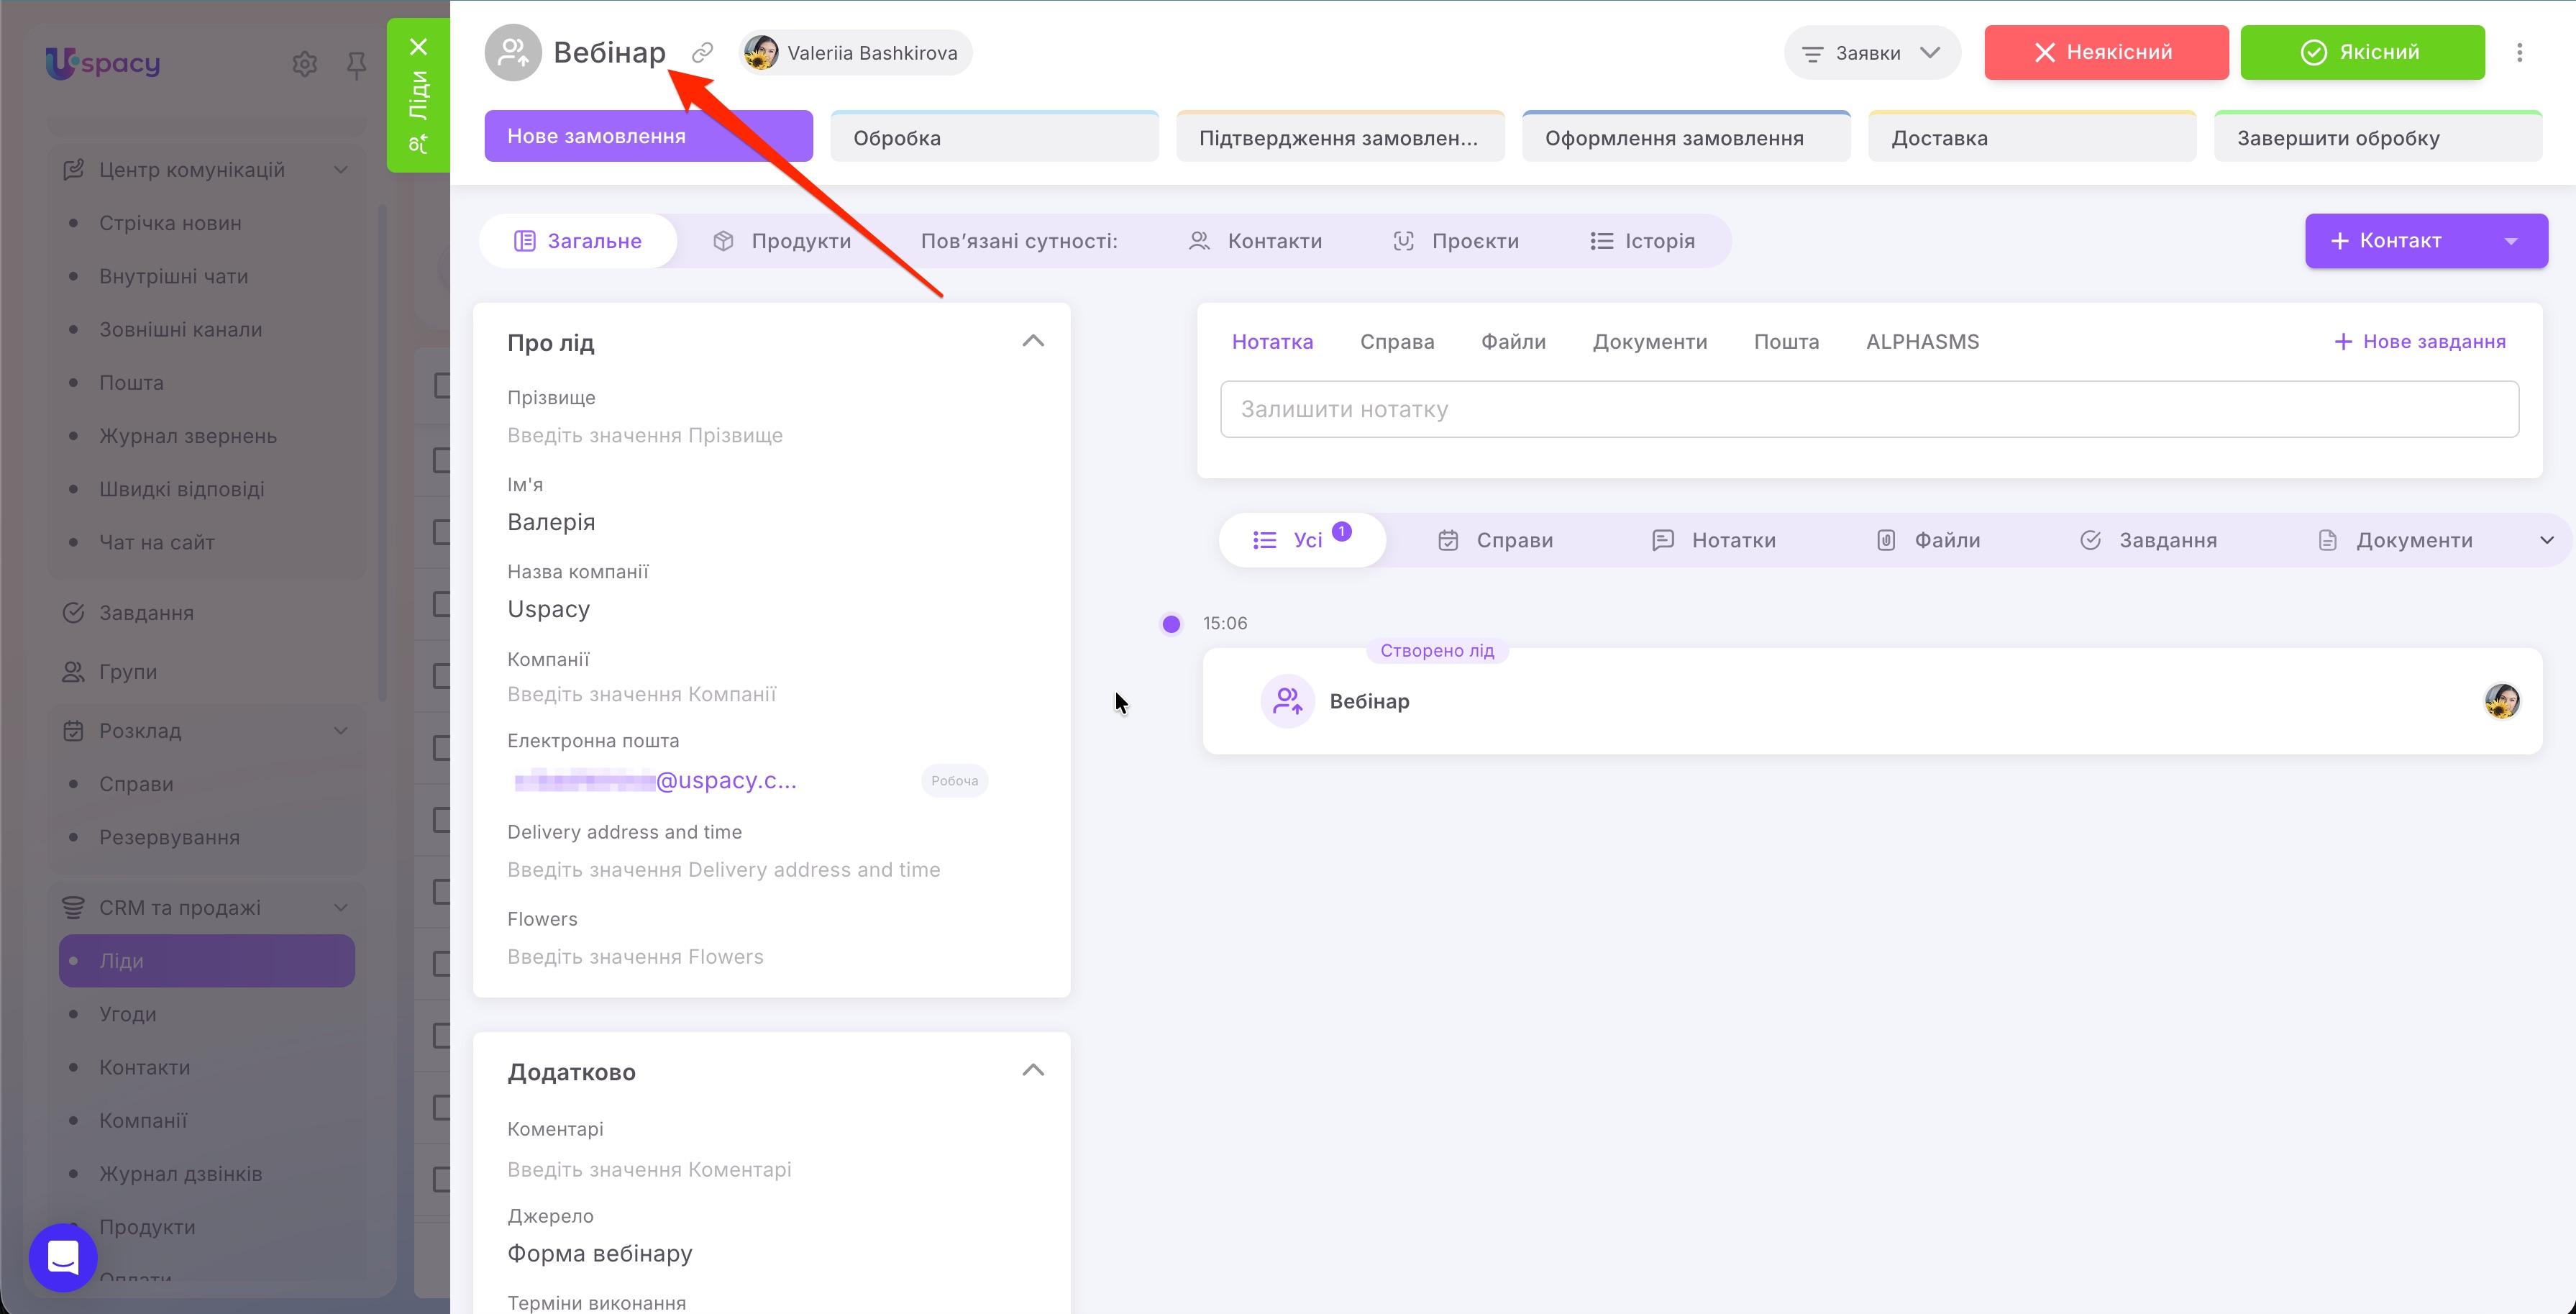The image size is (2576, 1314).
Task: Click the Вебінар lead icon in the timeline
Action: point(1287,701)
